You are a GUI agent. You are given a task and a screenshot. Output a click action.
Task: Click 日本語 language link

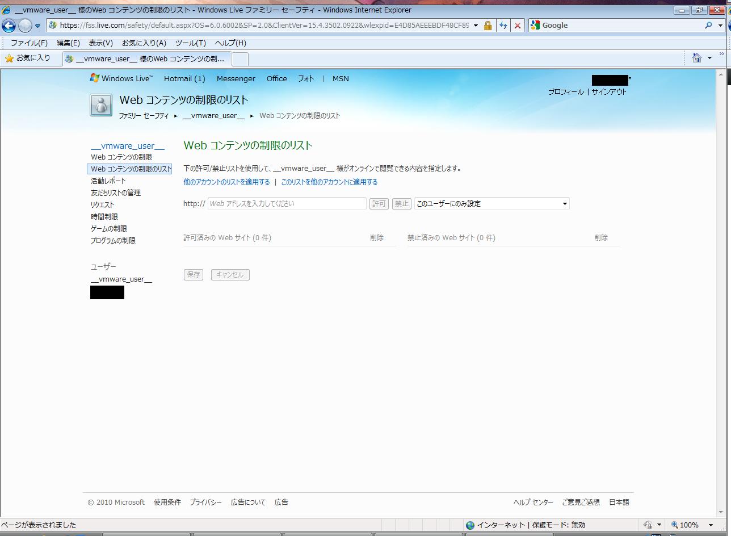619,502
